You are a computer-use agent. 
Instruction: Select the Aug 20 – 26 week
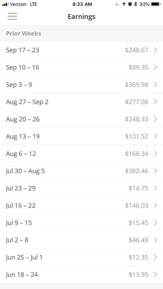pos(81,119)
